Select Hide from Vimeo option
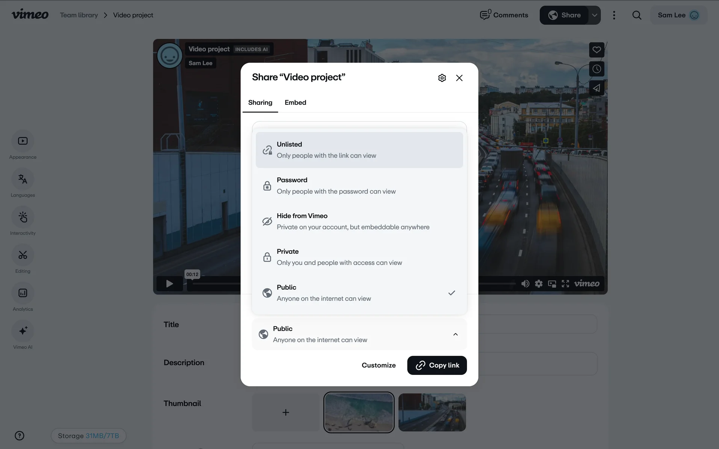 359,222
